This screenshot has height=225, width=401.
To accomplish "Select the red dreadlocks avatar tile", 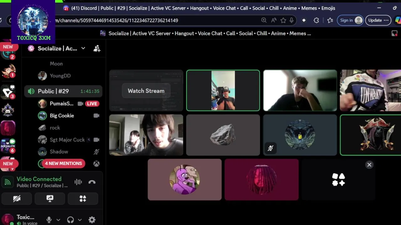I will point(262,180).
